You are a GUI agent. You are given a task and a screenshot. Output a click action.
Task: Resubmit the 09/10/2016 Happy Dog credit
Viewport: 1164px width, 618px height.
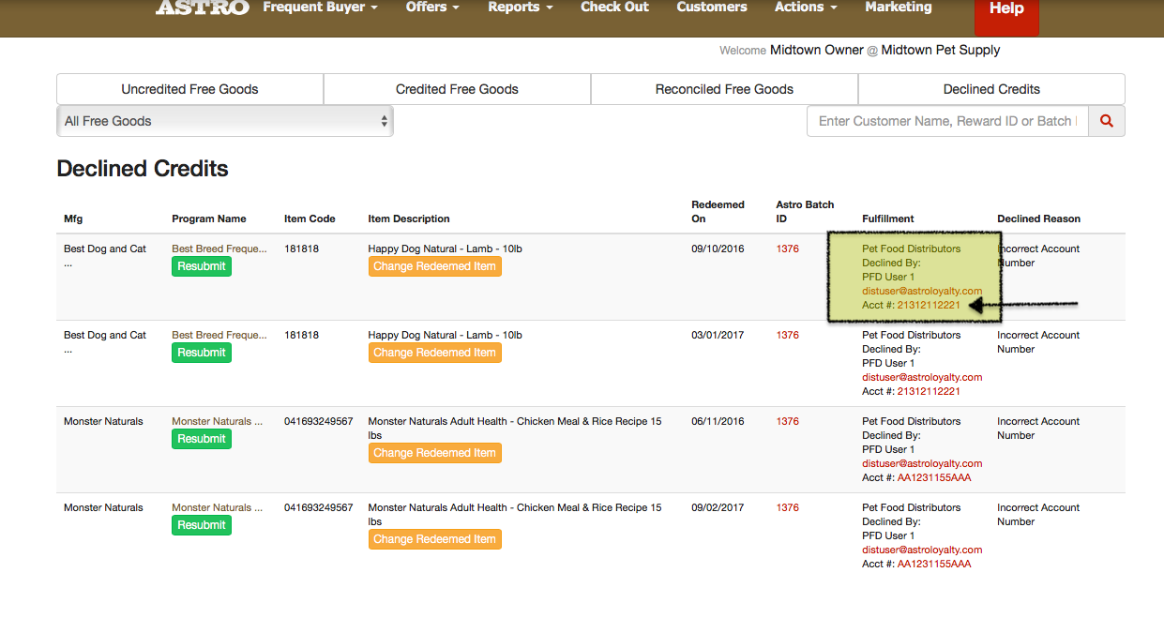point(202,266)
